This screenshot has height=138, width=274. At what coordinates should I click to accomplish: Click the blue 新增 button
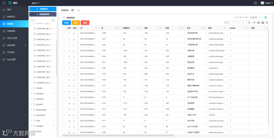point(66,23)
